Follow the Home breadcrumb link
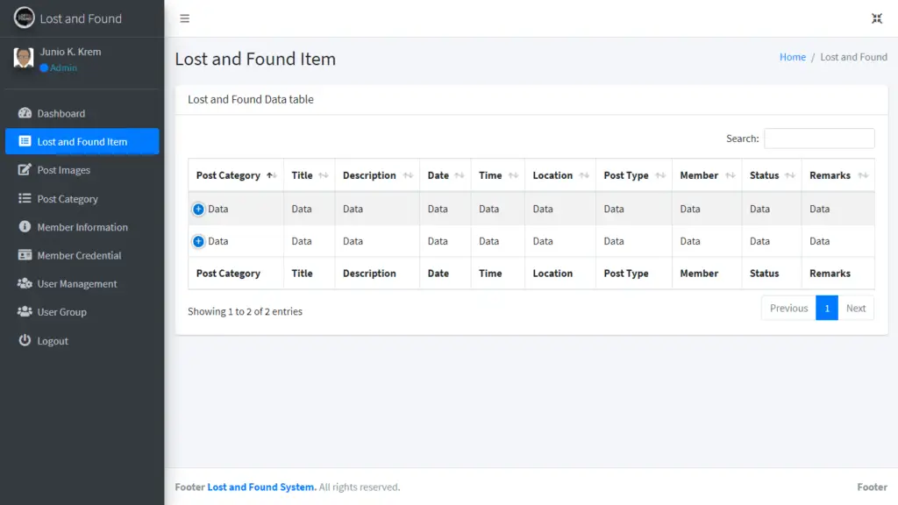The width and height of the screenshot is (898, 505). pyautogui.click(x=793, y=57)
